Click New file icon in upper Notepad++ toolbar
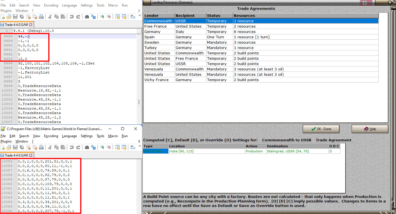This screenshot has height=214, width=396. point(3,17)
